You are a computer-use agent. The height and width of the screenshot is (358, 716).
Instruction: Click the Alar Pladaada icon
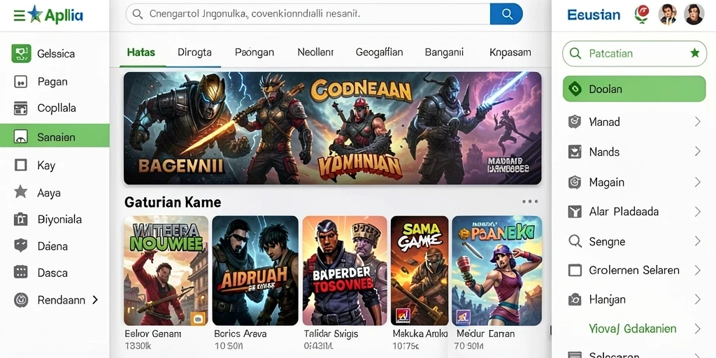pos(575,211)
